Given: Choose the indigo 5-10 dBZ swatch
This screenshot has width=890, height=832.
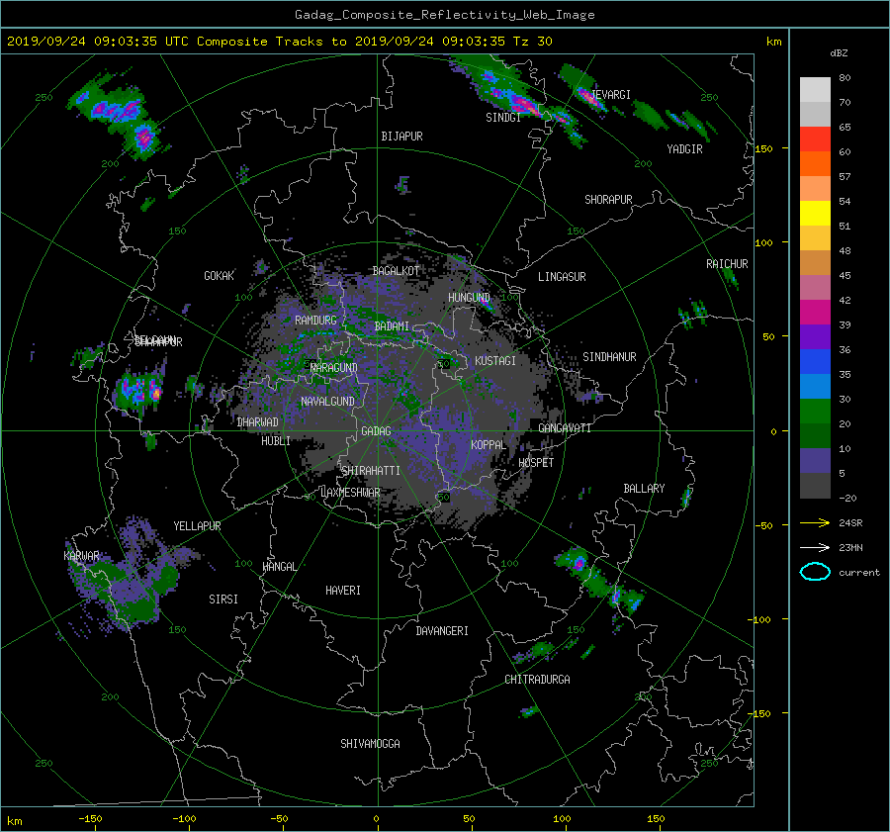Looking at the screenshot, I should click(x=815, y=460).
